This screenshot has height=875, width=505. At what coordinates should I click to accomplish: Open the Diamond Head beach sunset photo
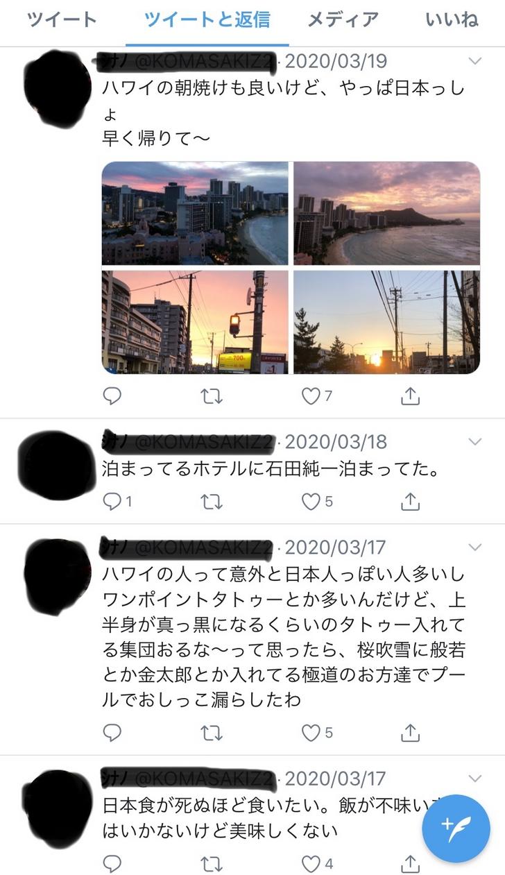pyautogui.click(x=387, y=213)
